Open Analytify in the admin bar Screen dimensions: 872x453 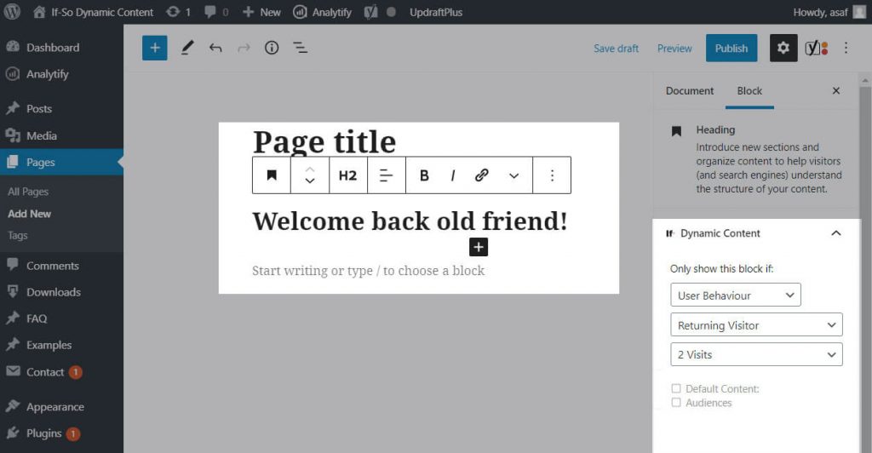click(x=323, y=12)
